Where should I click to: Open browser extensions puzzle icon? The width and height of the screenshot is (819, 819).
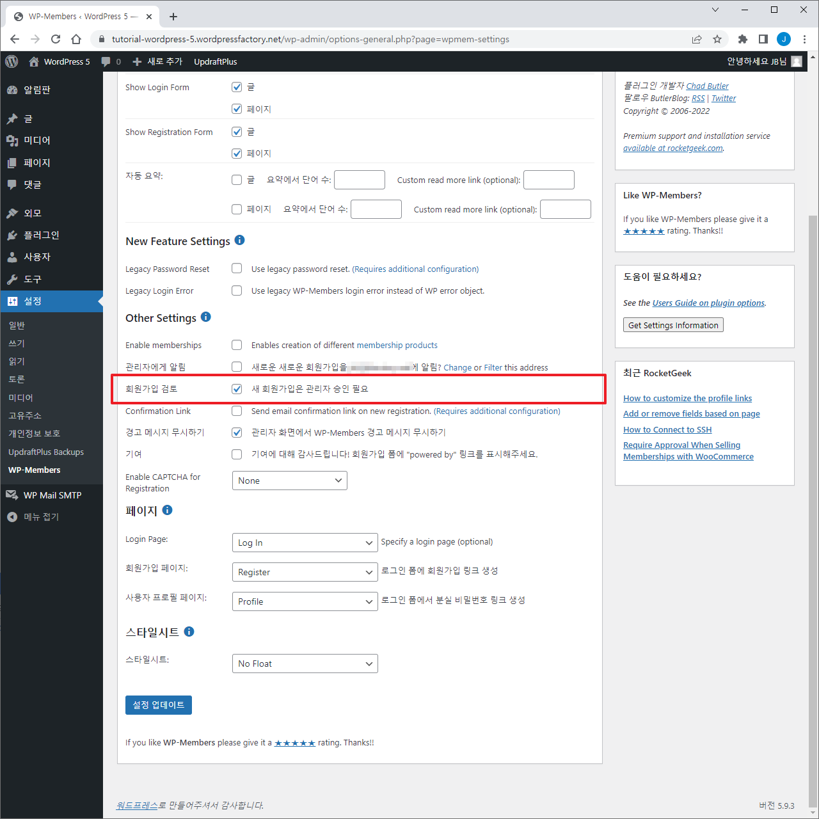click(x=743, y=39)
